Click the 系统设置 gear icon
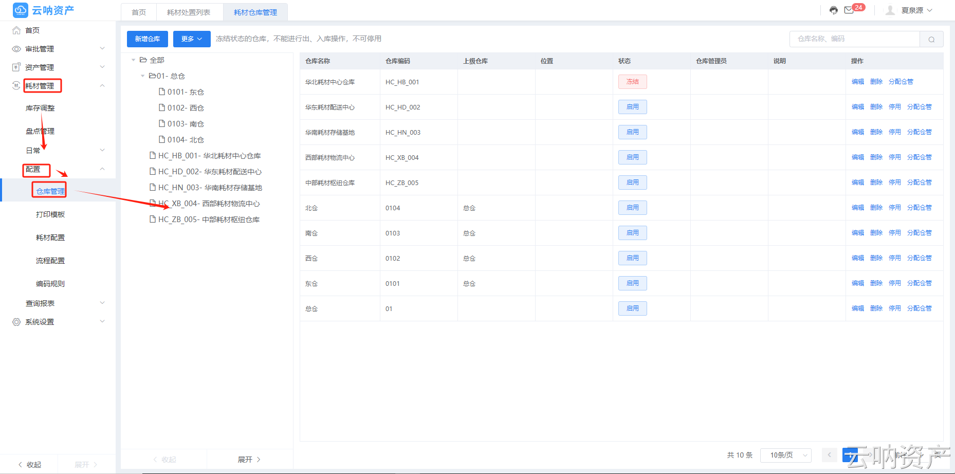The width and height of the screenshot is (955, 474). pyautogui.click(x=16, y=322)
